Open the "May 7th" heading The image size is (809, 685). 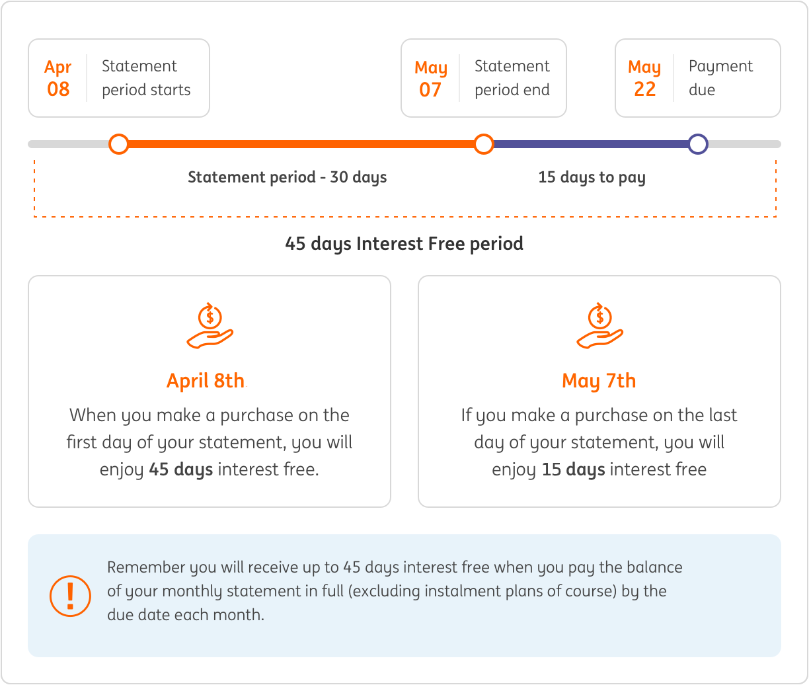(x=599, y=381)
